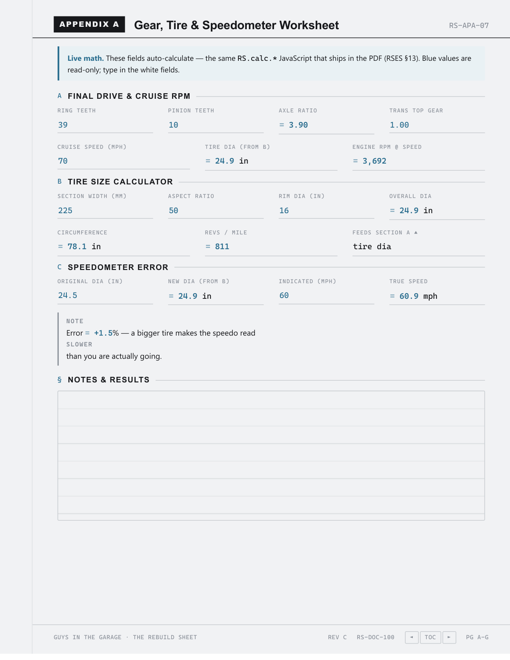Select the Indicated MPH field showing 60
Screen dimensions: 510x660
pos(326,296)
